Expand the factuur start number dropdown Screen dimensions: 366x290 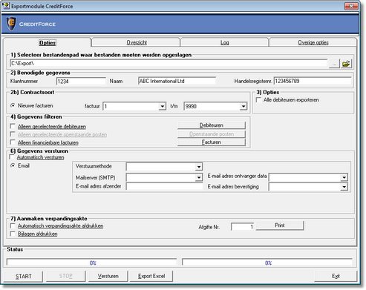coord(162,107)
